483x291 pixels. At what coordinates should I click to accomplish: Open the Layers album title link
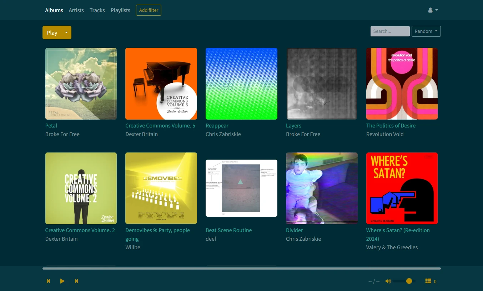pyautogui.click(x=294, y=126)
